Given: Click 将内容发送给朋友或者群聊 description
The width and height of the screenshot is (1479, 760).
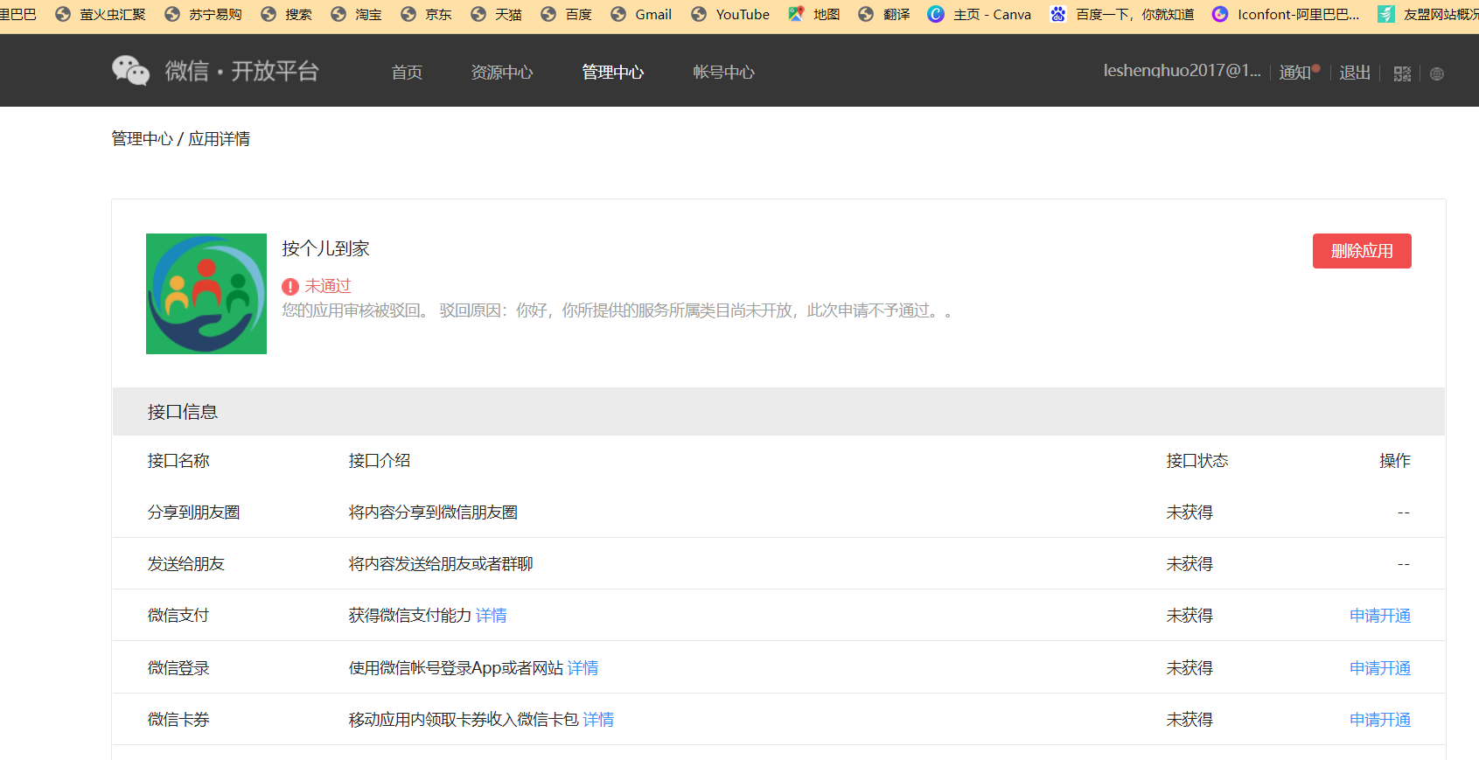Looking at the screenshot, I should pyautogui.click(x=441, y=564).
